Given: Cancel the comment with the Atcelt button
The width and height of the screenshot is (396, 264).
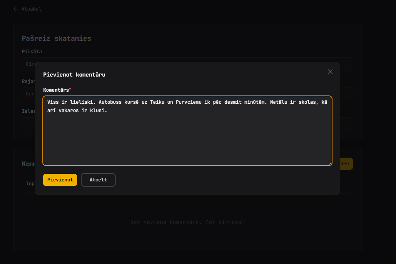Looking at the screenshot, I should pyautogui.click(x=98, y=180).
